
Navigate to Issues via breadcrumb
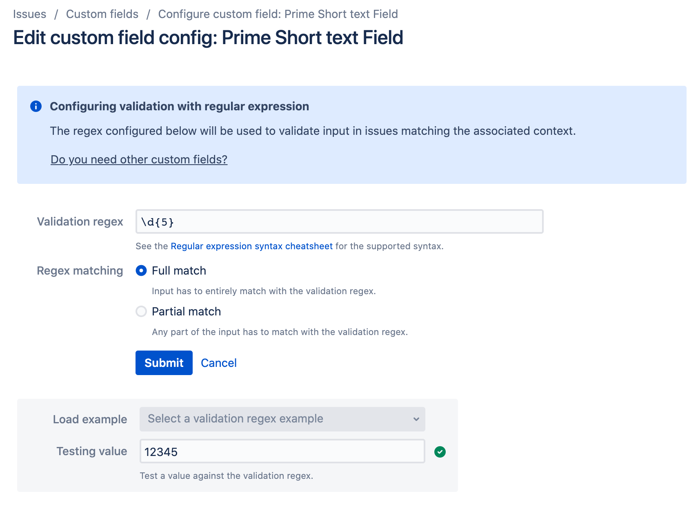pos(29,14)
